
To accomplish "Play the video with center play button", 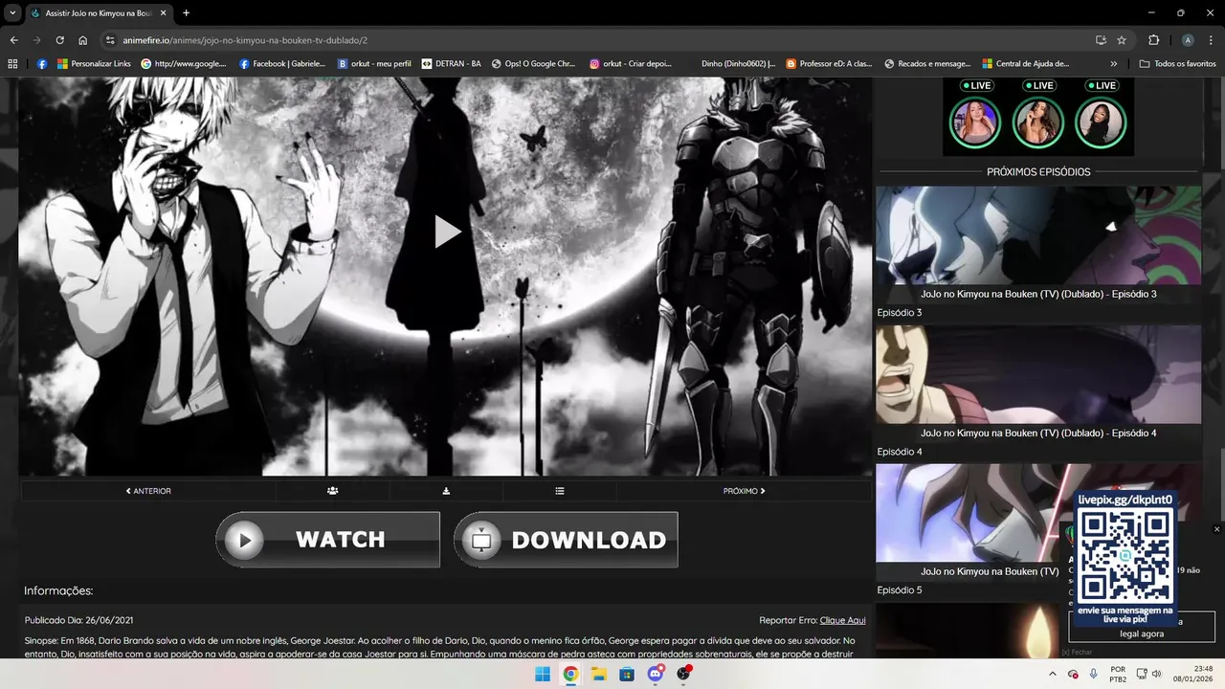I will coord(447,232).
